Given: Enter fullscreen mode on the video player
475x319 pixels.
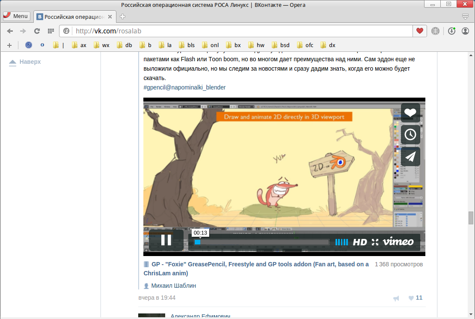Looking at the screenshot, I should [x=375, y=242].
